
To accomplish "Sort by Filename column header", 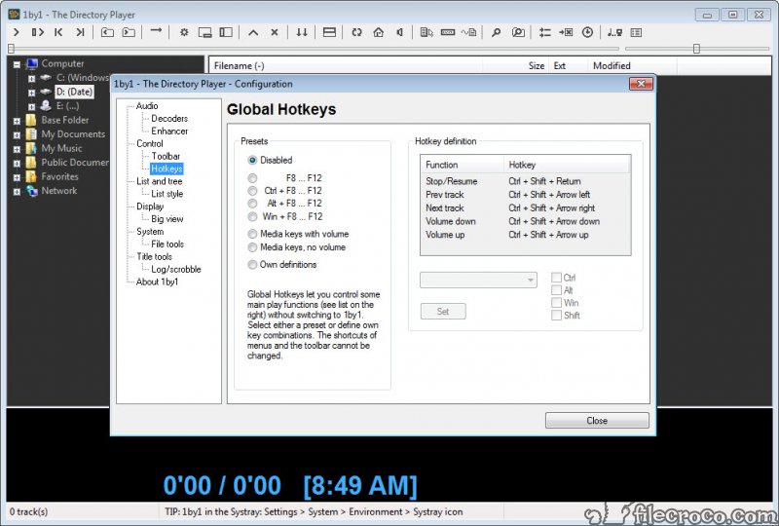I will coord(346,65).
